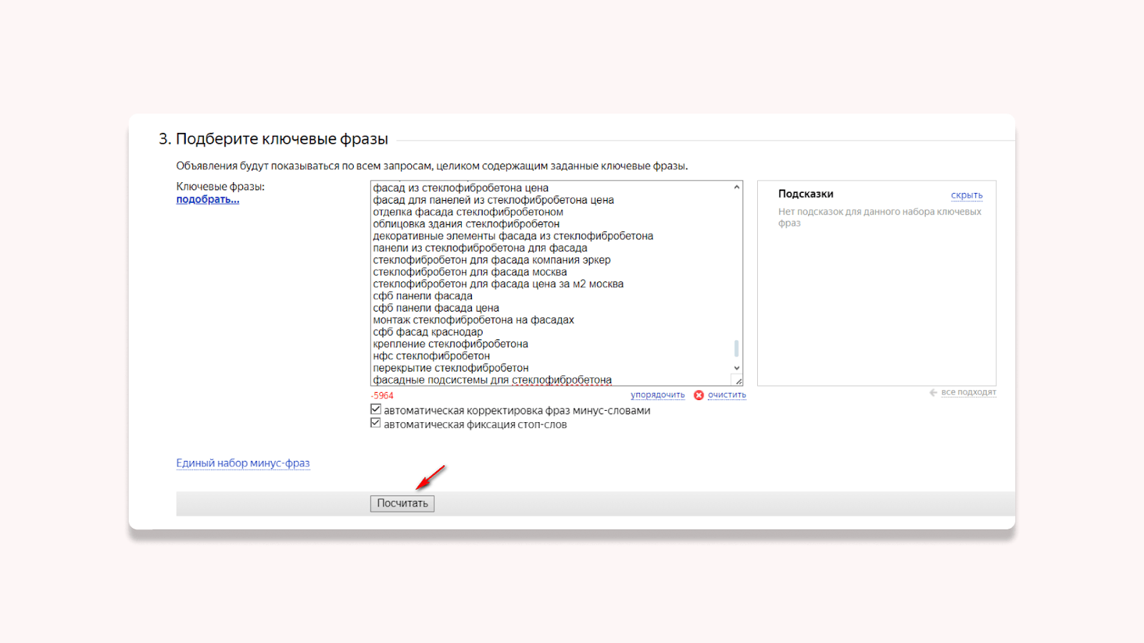
Task: Click the очистить link
Action: [726, 395]
